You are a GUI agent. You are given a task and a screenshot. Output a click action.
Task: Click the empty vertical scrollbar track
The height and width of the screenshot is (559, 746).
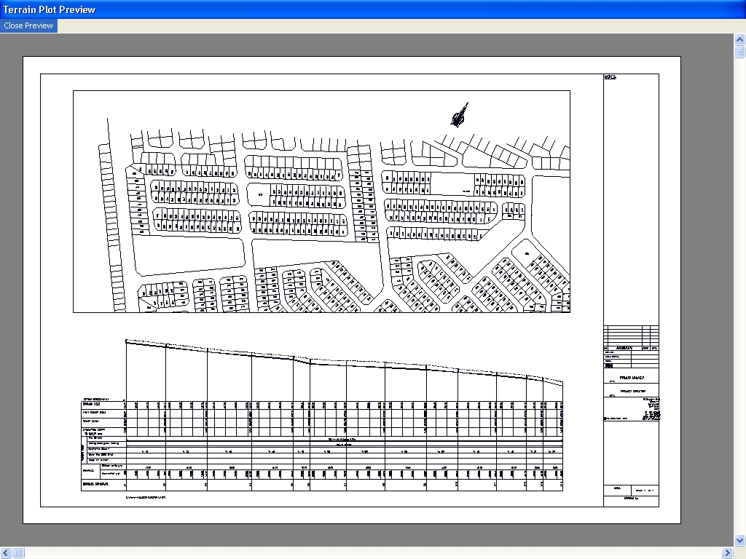[x=740, y=296]
